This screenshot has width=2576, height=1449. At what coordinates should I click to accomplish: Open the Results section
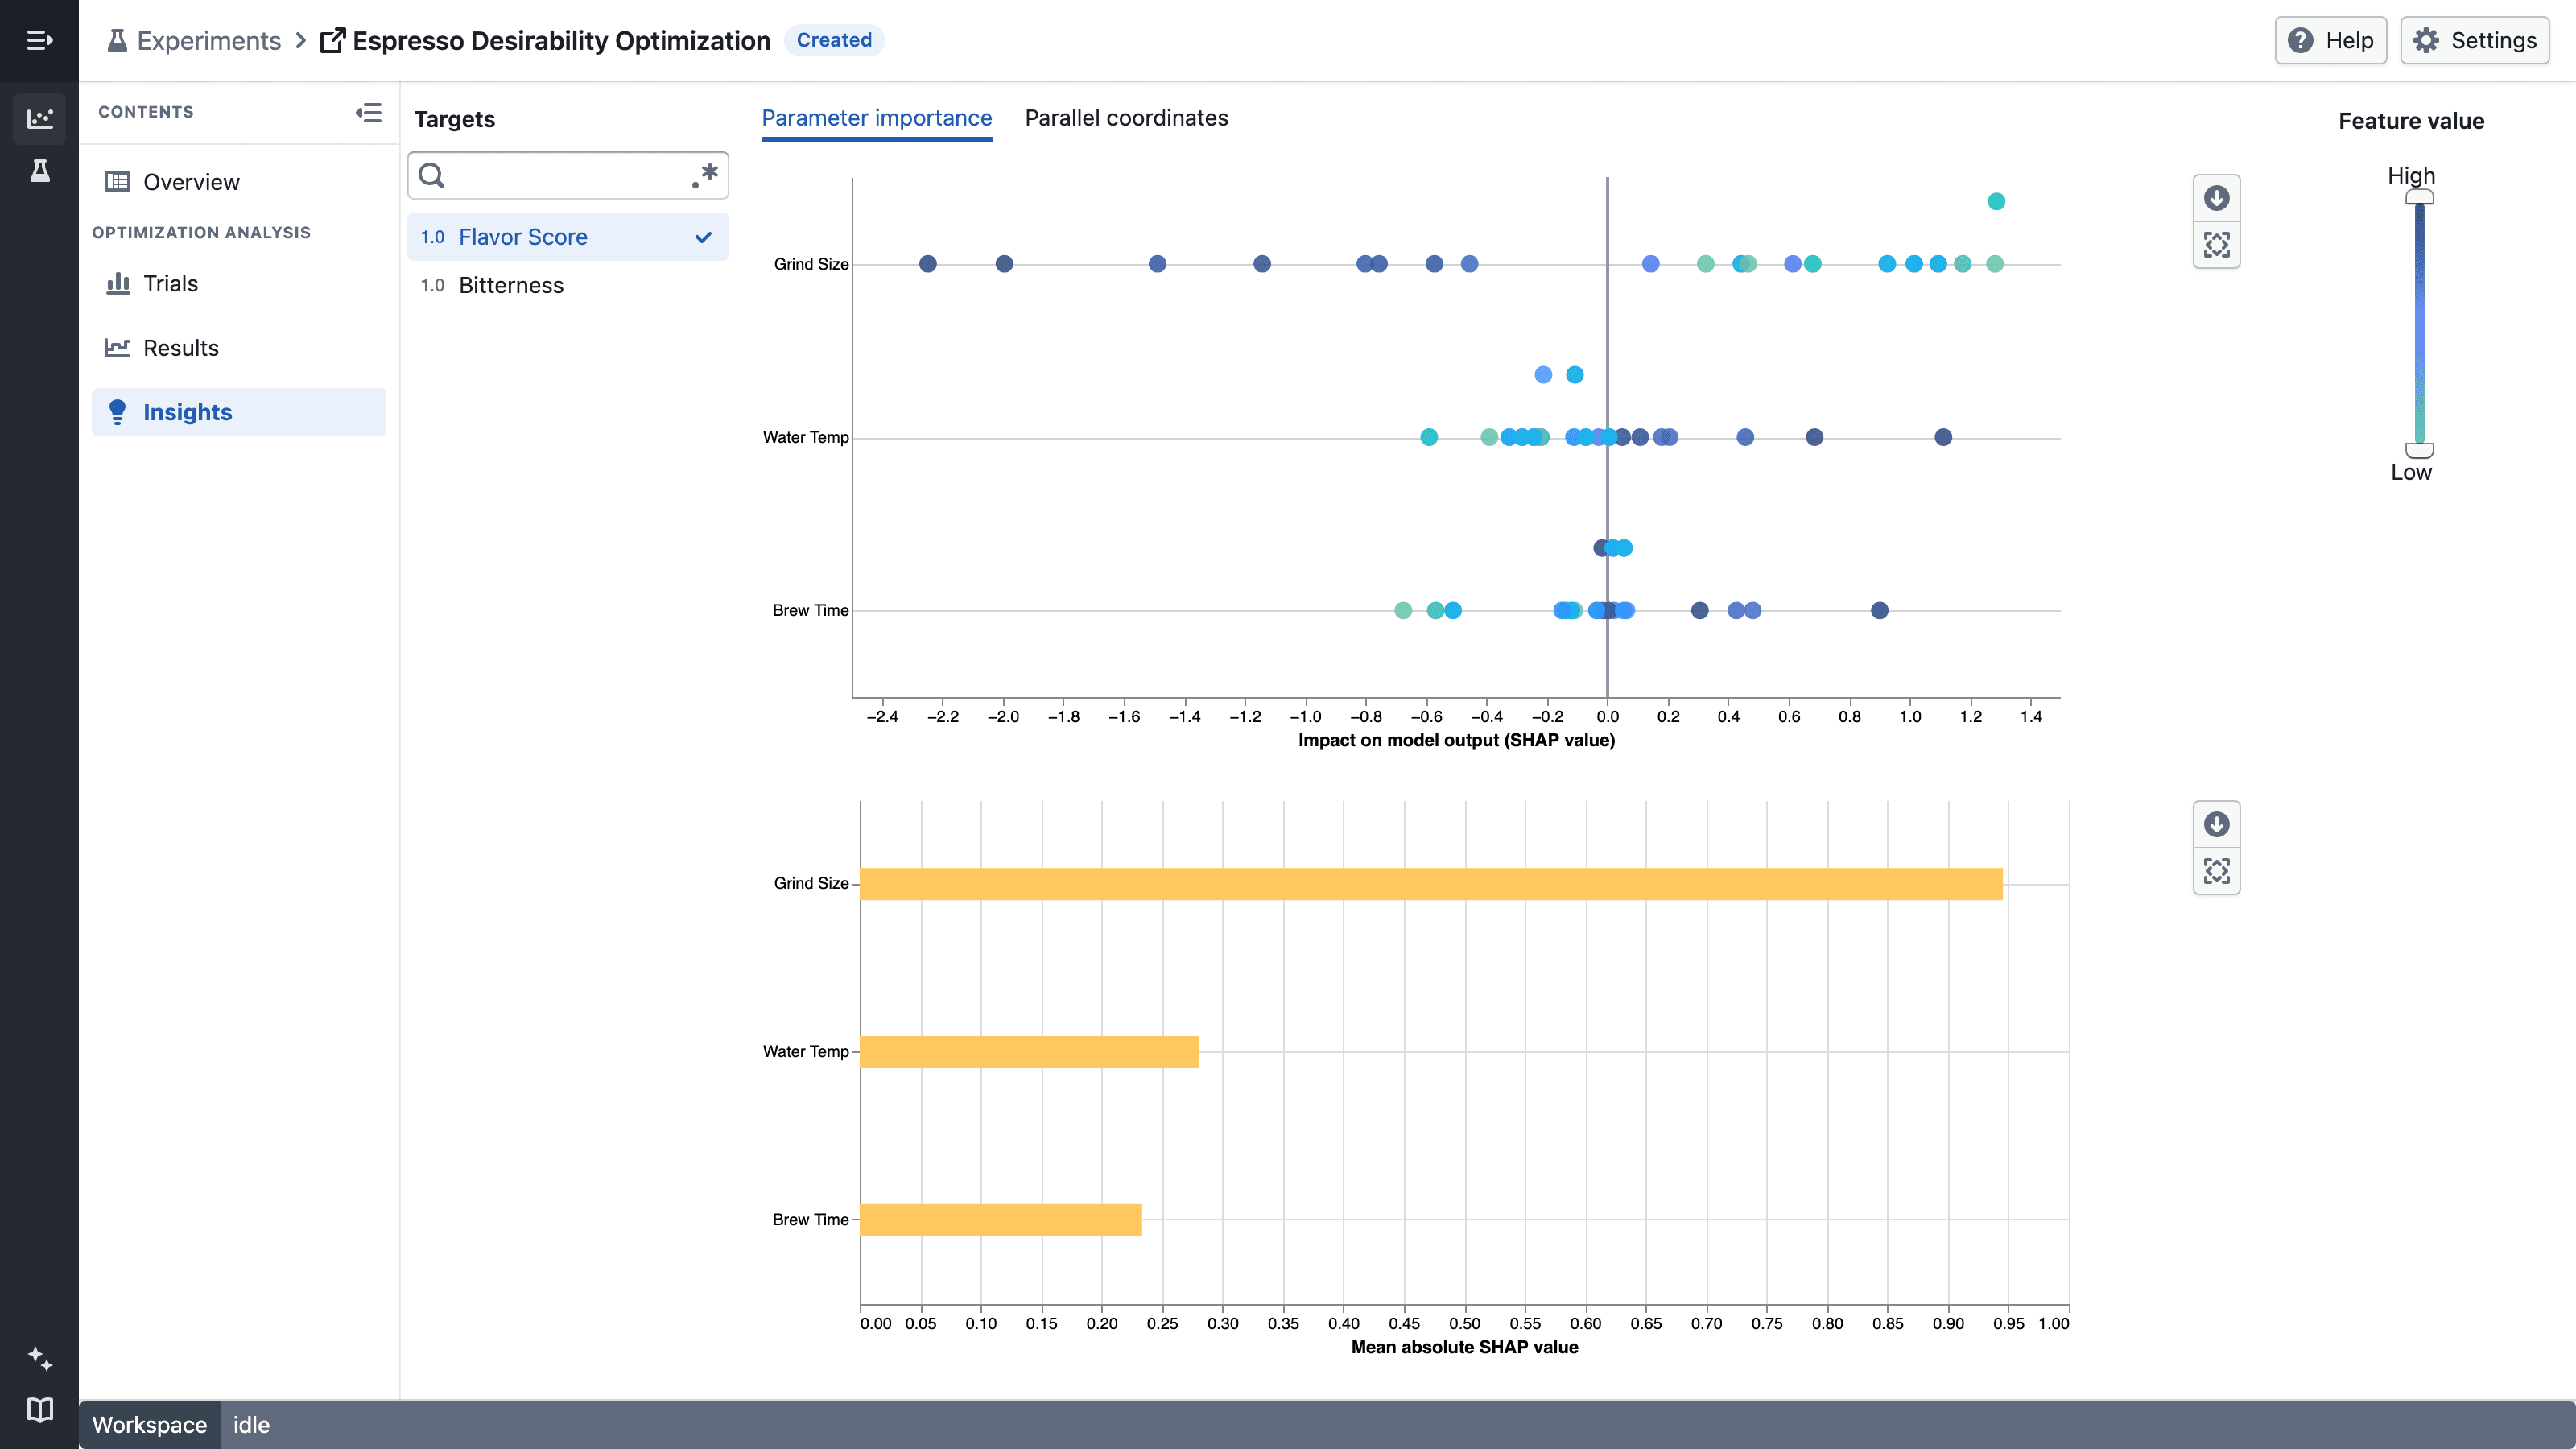coord(239,347)
